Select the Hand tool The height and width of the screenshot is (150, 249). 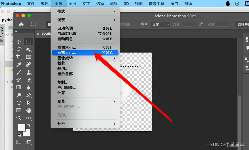29,110
